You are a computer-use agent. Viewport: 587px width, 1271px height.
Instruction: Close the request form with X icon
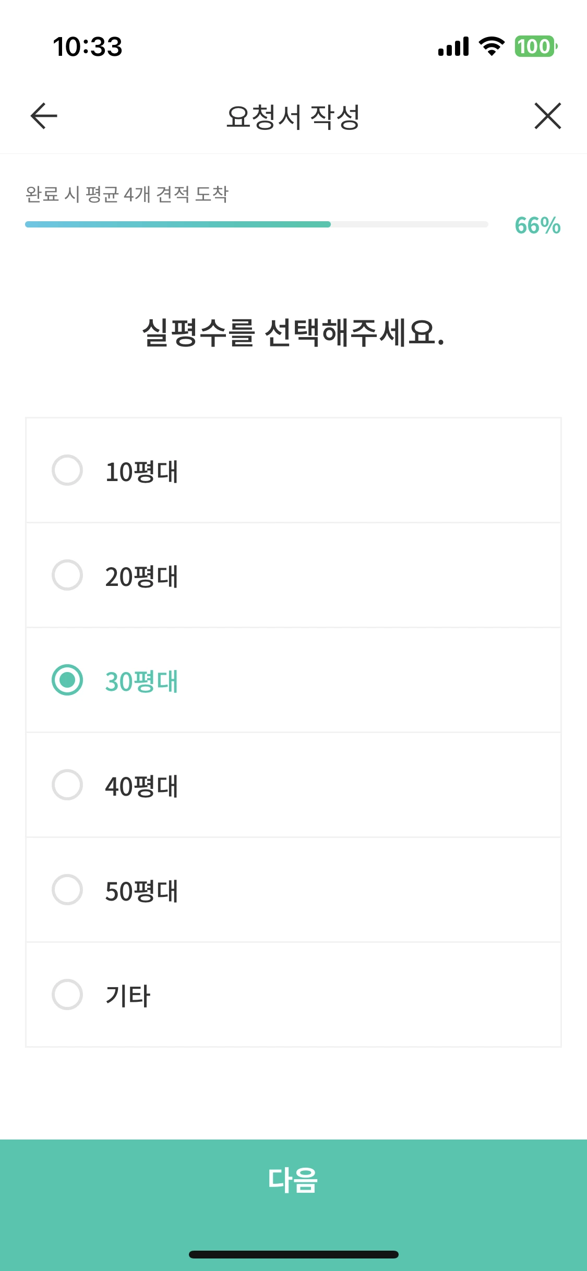click(547, 116)
